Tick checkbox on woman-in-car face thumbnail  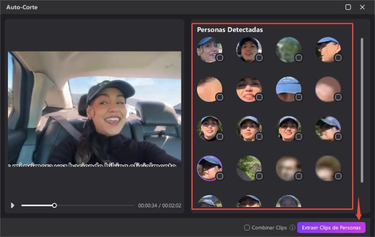click(x=259, y=58)
